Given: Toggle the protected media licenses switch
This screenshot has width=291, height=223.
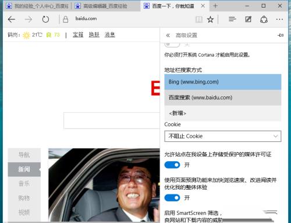Looking at the screenshot, I should [172, 165].
